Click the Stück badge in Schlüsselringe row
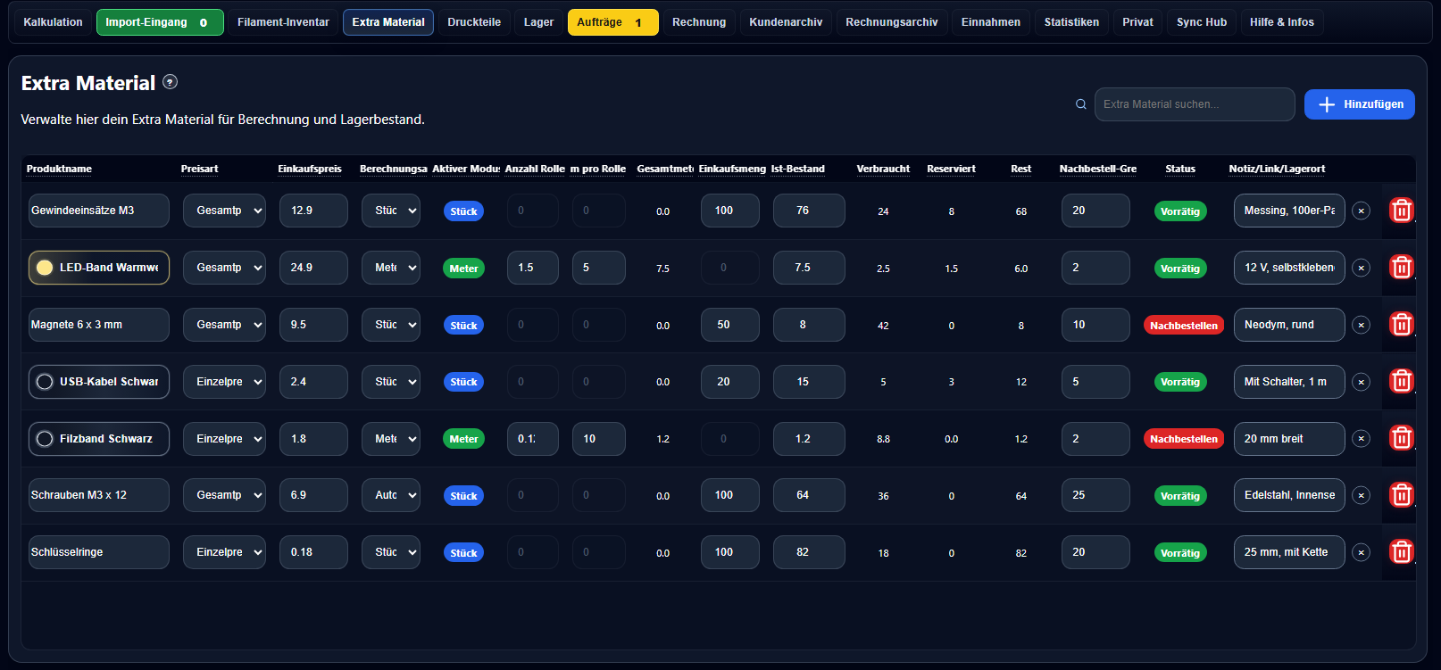This screenshot has height=670, width=1441. click(463, 553)
